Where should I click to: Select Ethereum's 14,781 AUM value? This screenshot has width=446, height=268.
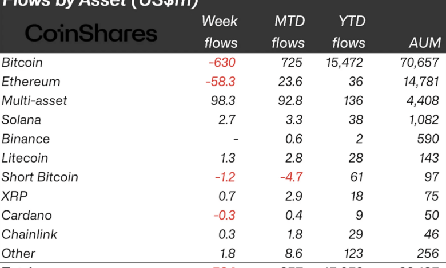pyautogui.click(x=420, y=82)
